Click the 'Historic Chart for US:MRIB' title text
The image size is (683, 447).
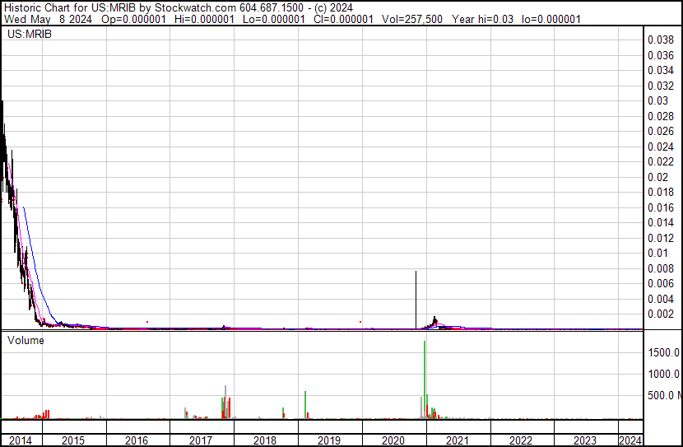click(x=70, y=7)
